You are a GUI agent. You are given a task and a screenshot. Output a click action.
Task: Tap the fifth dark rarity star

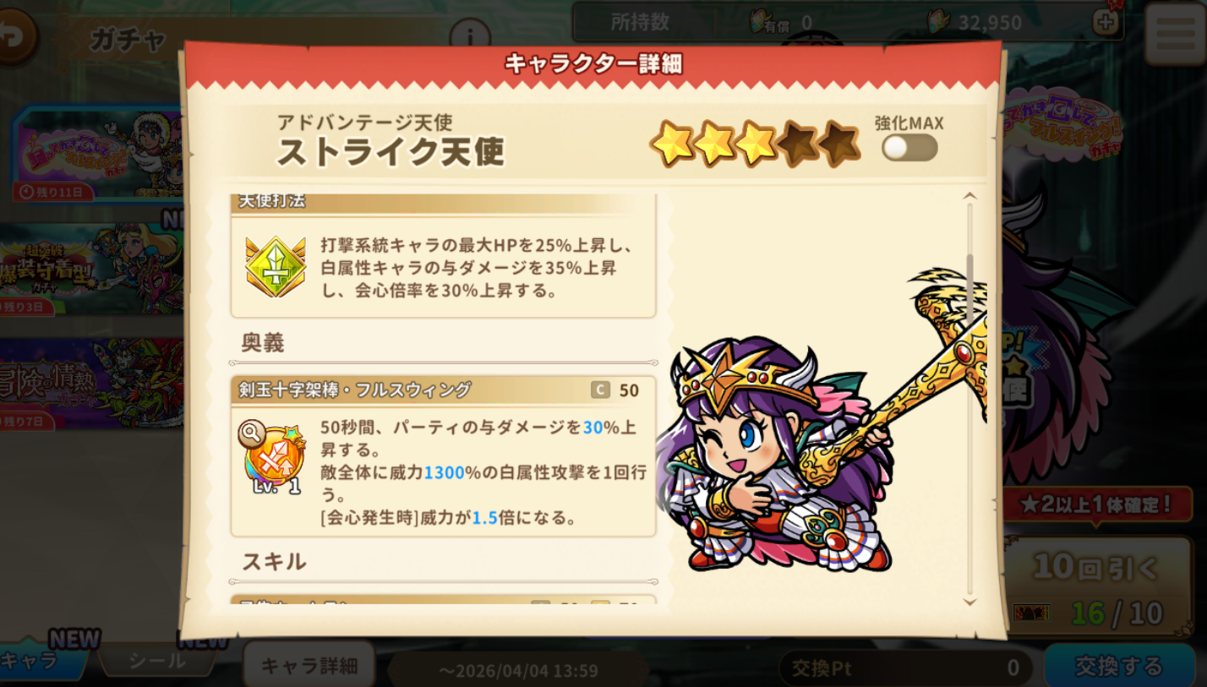pyautogui.click(x=838, y=144)
